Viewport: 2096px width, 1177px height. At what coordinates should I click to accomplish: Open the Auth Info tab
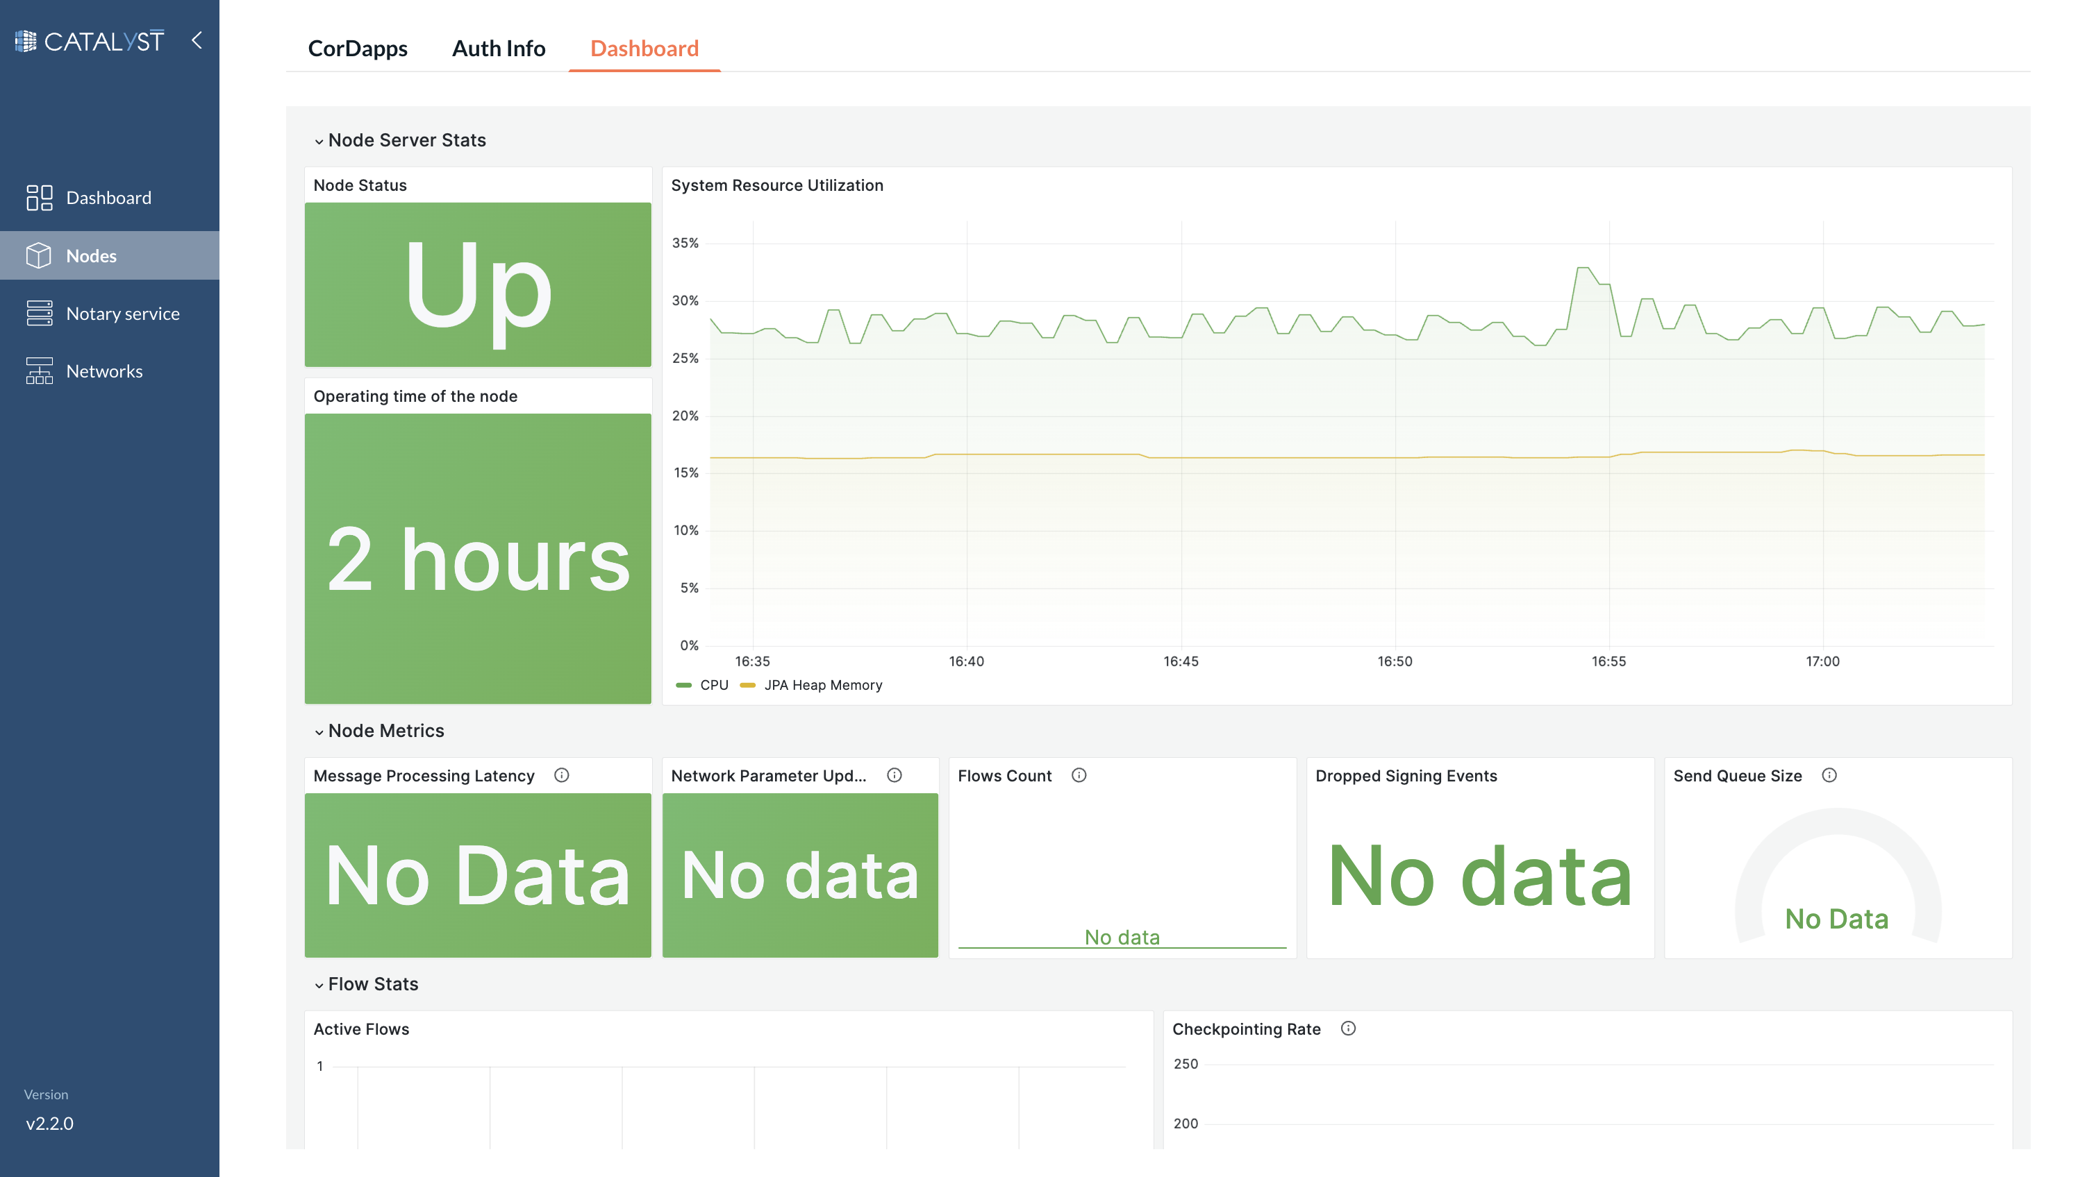tap(498, 49)
